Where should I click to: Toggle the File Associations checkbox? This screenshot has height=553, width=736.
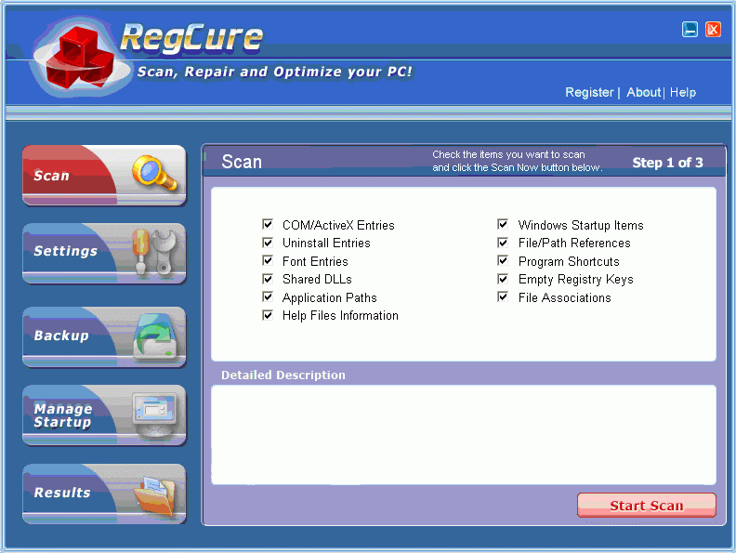503,297
